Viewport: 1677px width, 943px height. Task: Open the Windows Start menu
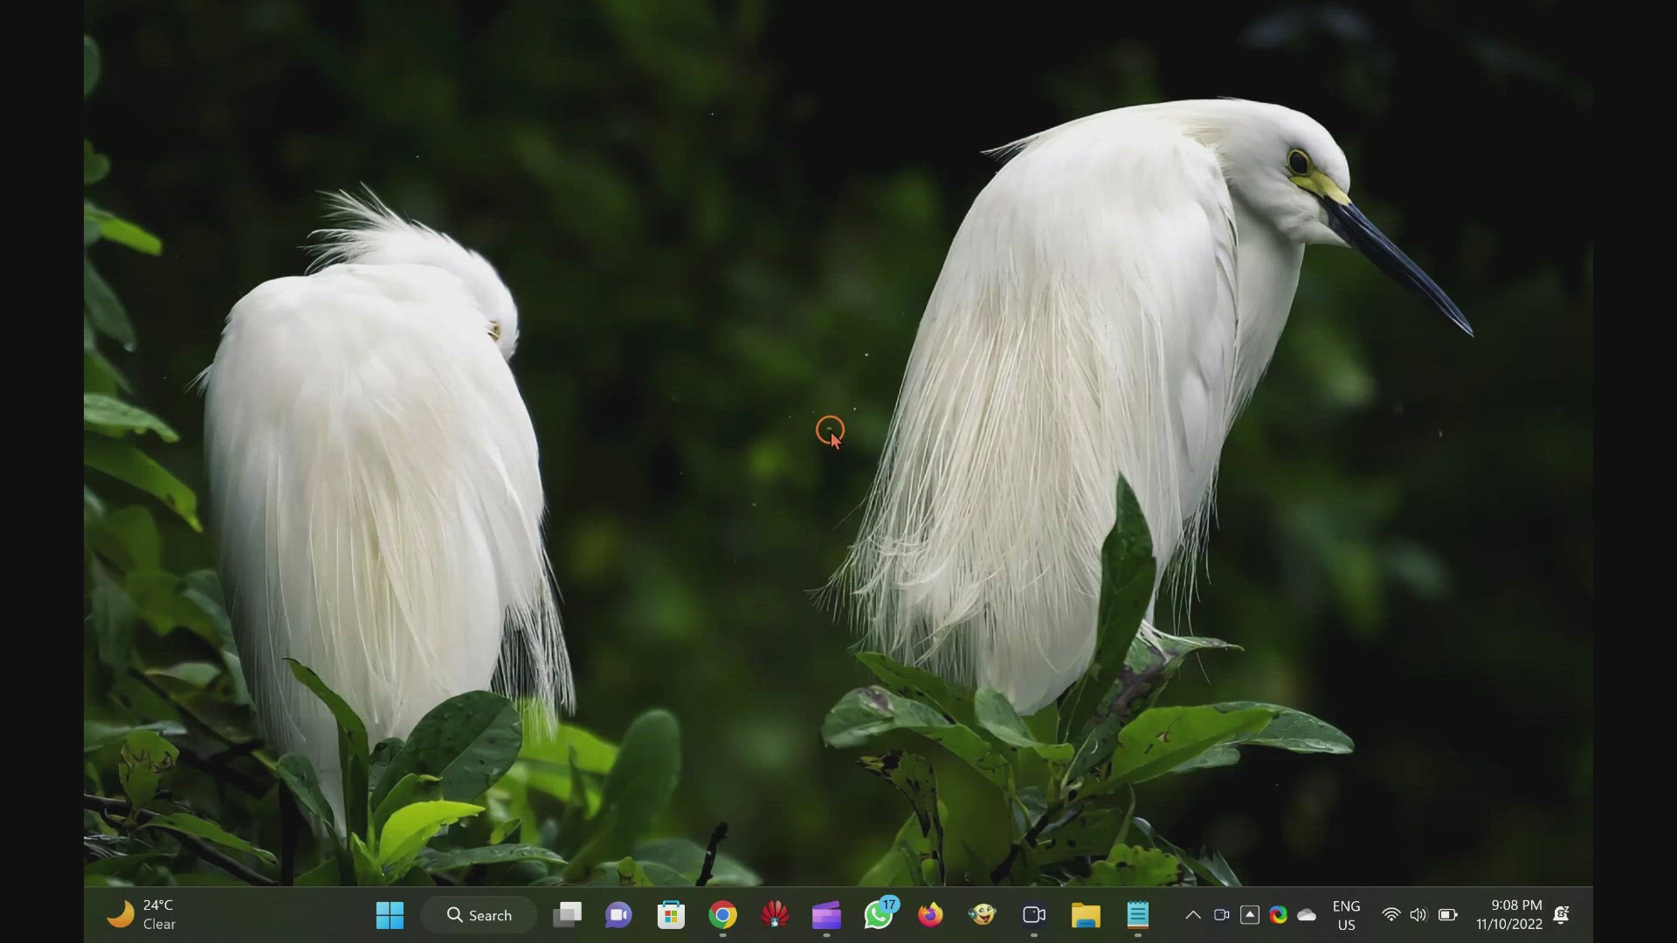390,915
